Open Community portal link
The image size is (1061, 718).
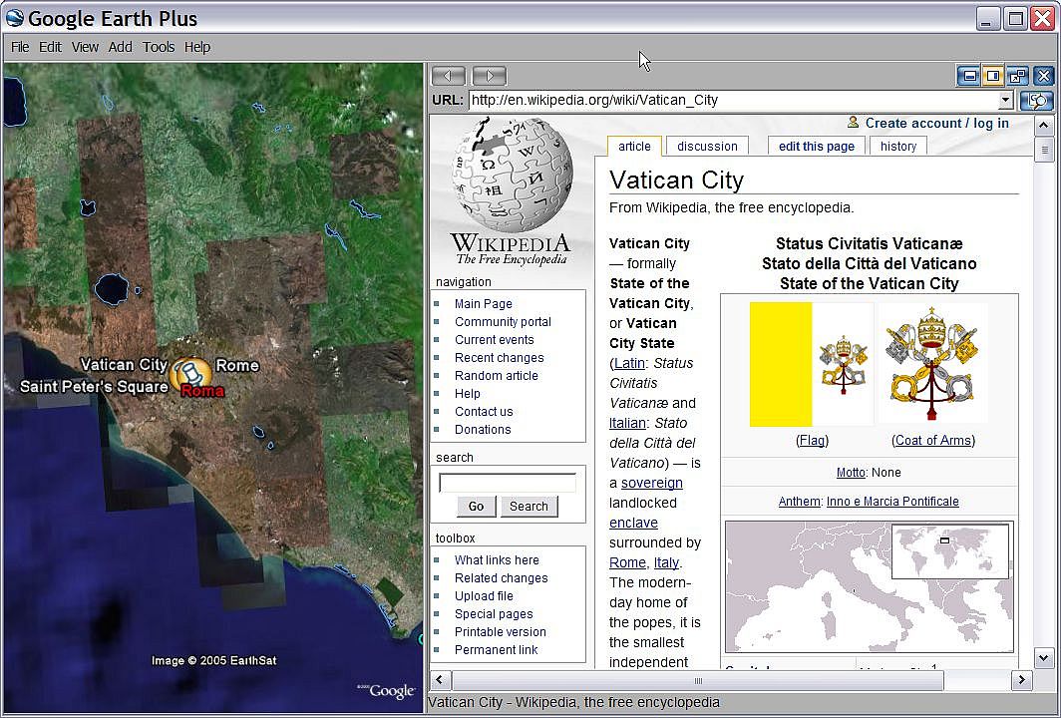pos(503,321)
